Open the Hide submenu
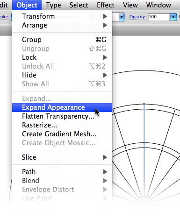Image resolution: width=180 pixels, height=218 pixels. tap(62, 75)
